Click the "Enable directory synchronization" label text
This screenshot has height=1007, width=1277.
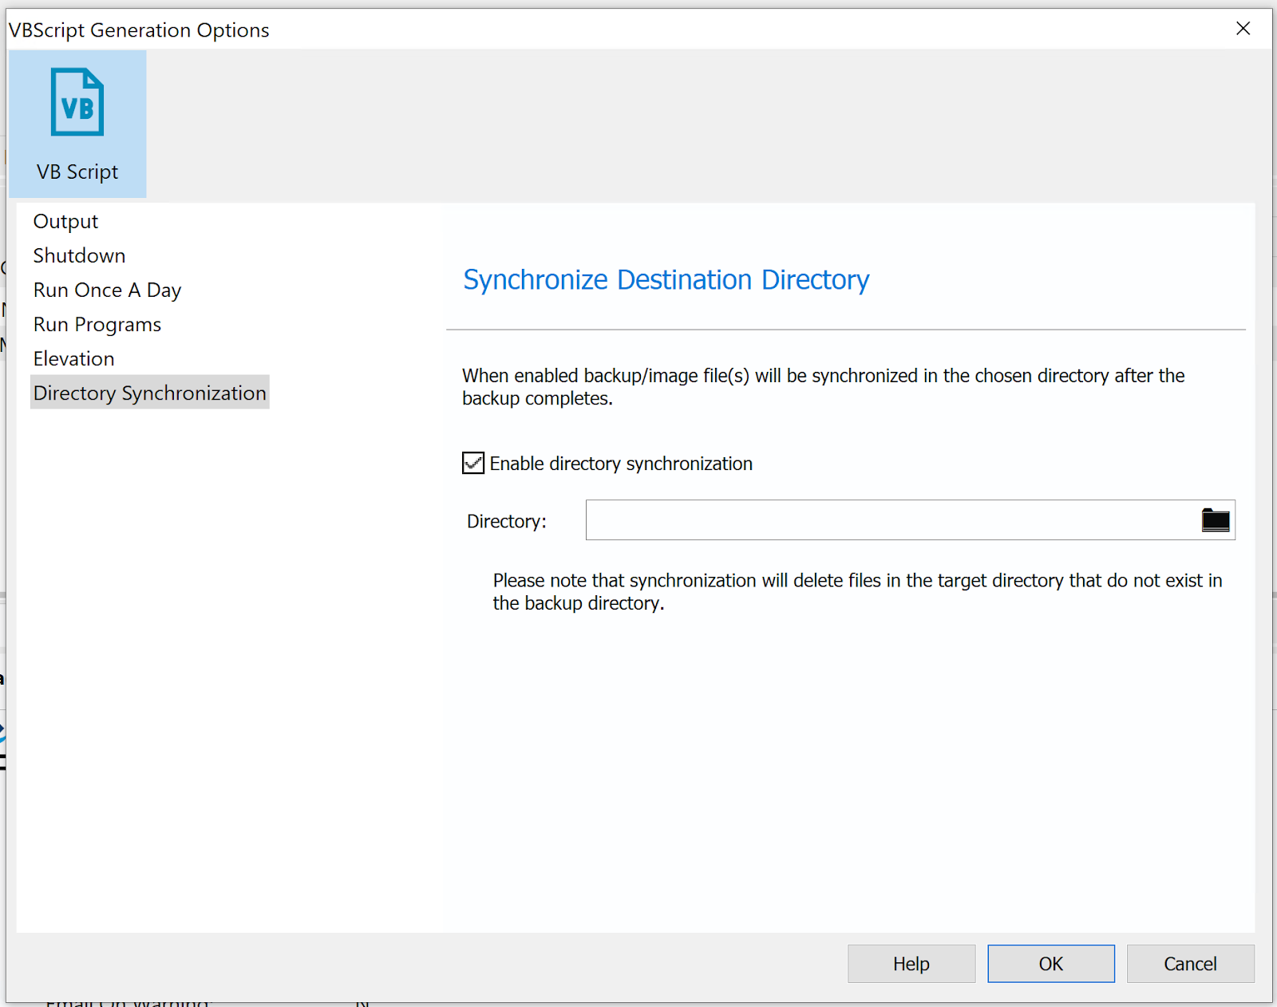point(620,464)
